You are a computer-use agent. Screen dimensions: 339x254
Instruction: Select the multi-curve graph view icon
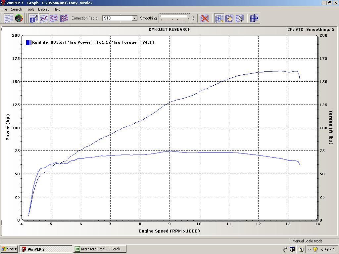coord(64,19)
